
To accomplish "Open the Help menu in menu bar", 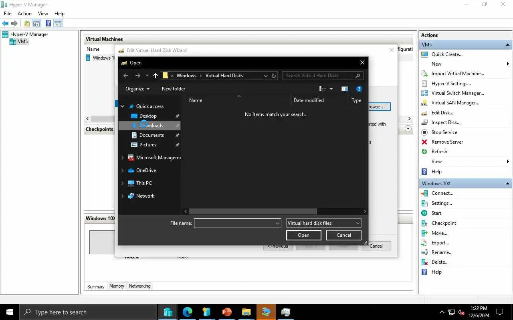I will pyautogui.click(x=59, y=14).
